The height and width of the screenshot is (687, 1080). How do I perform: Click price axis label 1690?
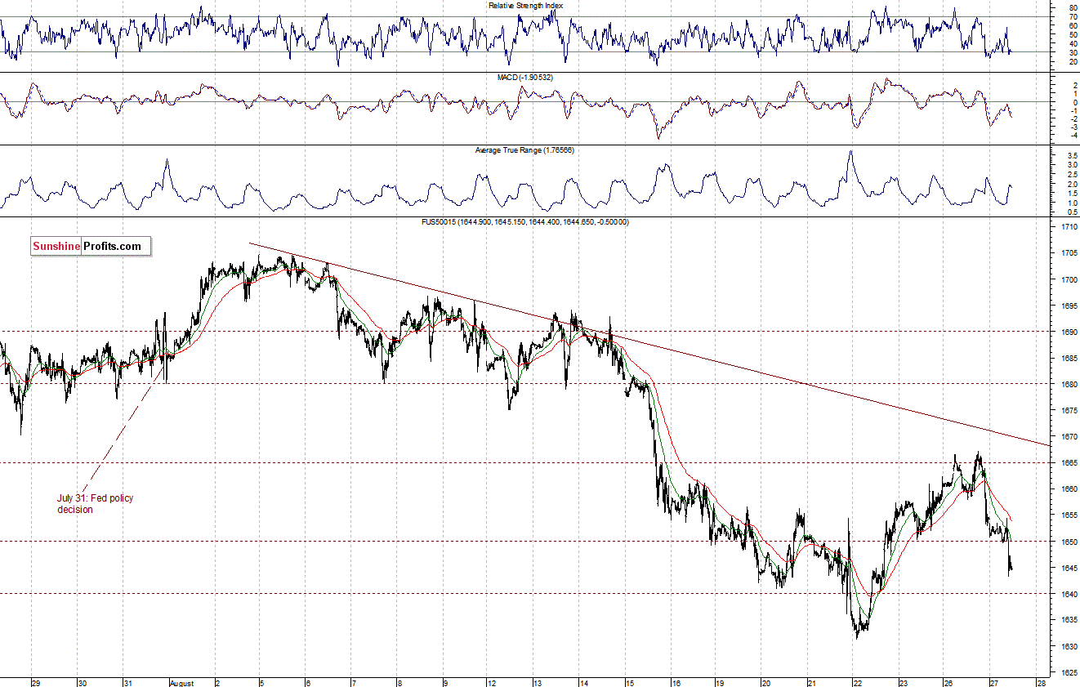tap(1069, 332)
